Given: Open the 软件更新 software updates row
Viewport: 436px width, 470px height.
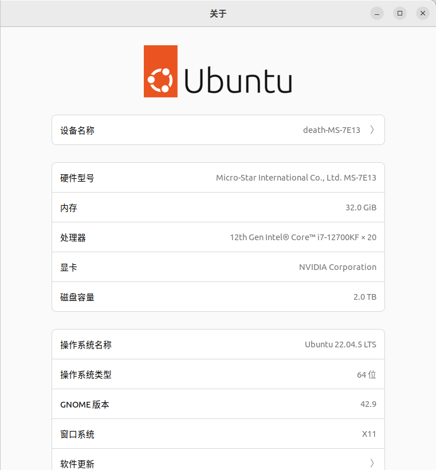Looking at the screenshot, I should click(218, 460).
